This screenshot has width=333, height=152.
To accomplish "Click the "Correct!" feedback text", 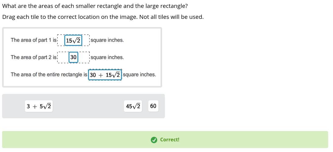I will 170,140.
